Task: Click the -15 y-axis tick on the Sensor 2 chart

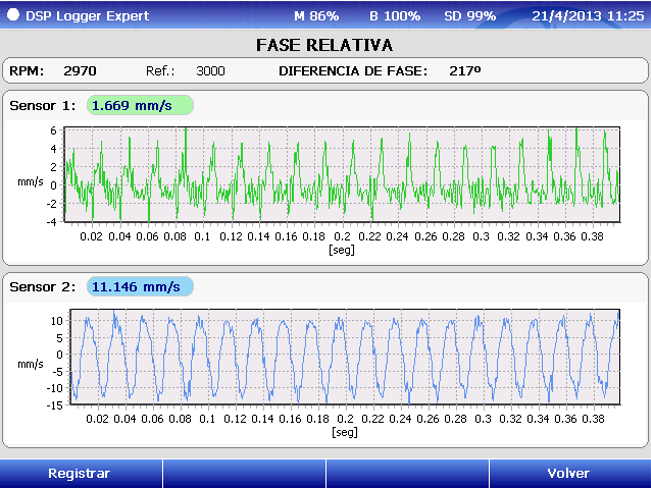Action: 54,405
